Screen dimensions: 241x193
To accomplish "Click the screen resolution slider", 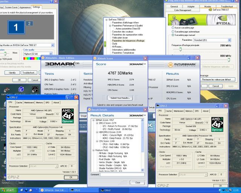I will (5, 54).
